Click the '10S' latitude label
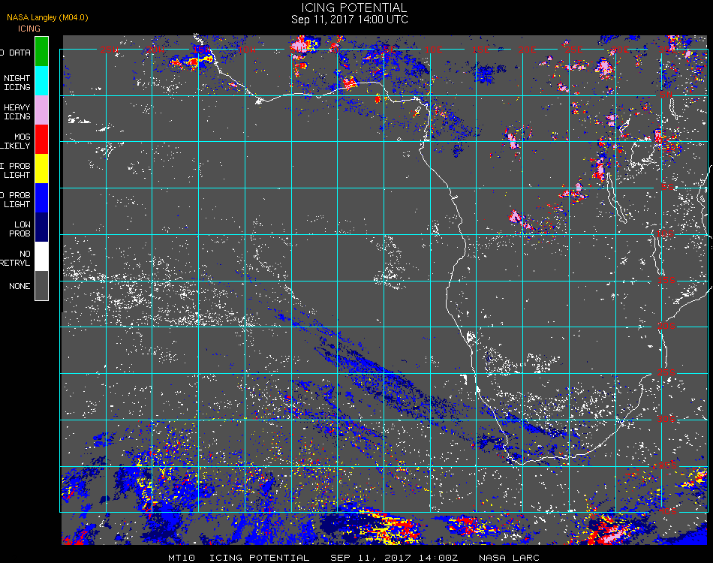Screen dimensions: 713x563 [x=665, y=233]
